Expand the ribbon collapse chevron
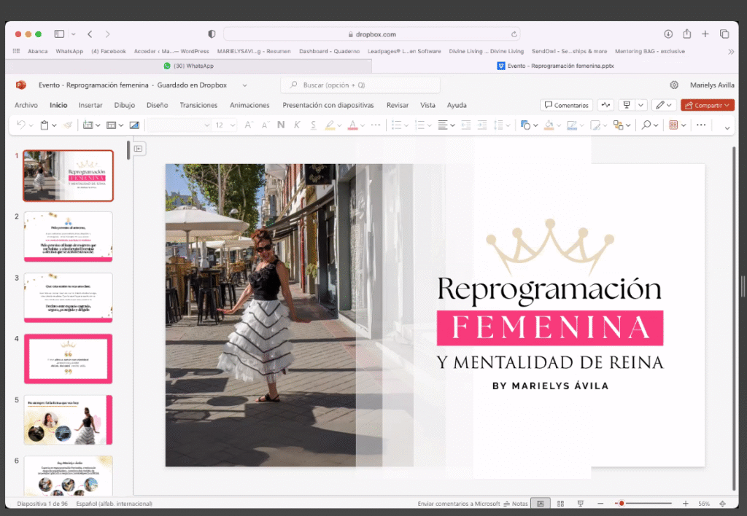Screen dimensions: 747x516 (727, 128)
